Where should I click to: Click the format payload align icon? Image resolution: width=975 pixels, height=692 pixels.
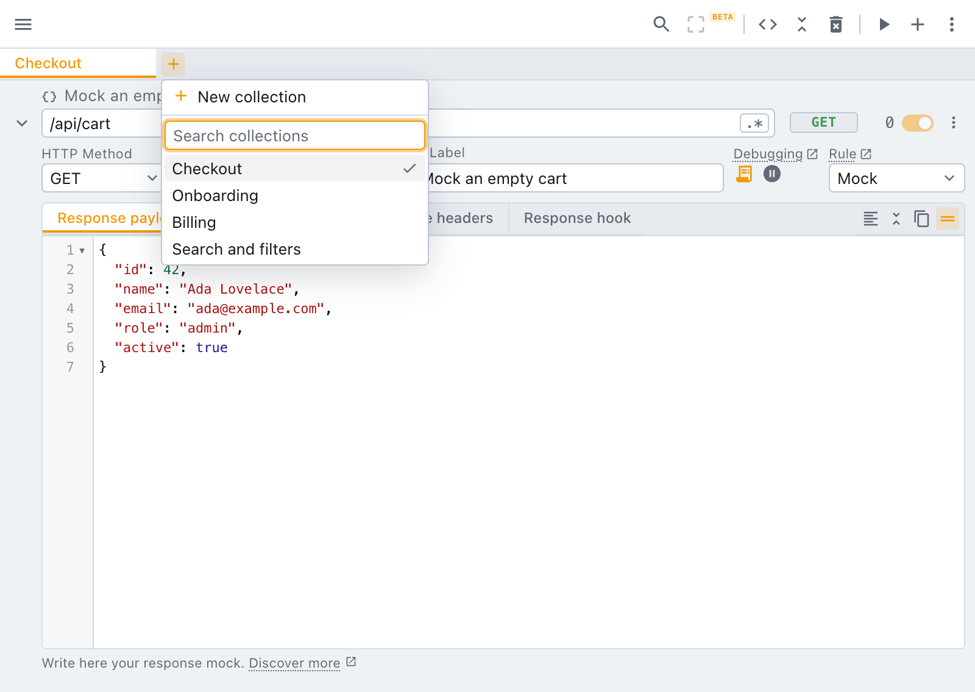click(871, 219)
